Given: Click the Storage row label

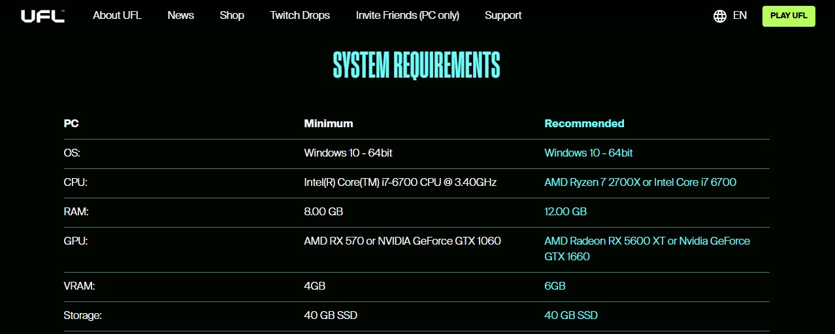Looking at the screenshot, I should pos(83,316).
